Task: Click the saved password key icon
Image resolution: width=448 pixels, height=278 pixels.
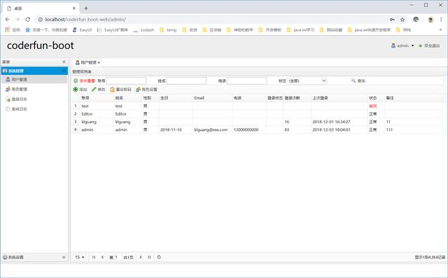Action: (x=392, y=20)
